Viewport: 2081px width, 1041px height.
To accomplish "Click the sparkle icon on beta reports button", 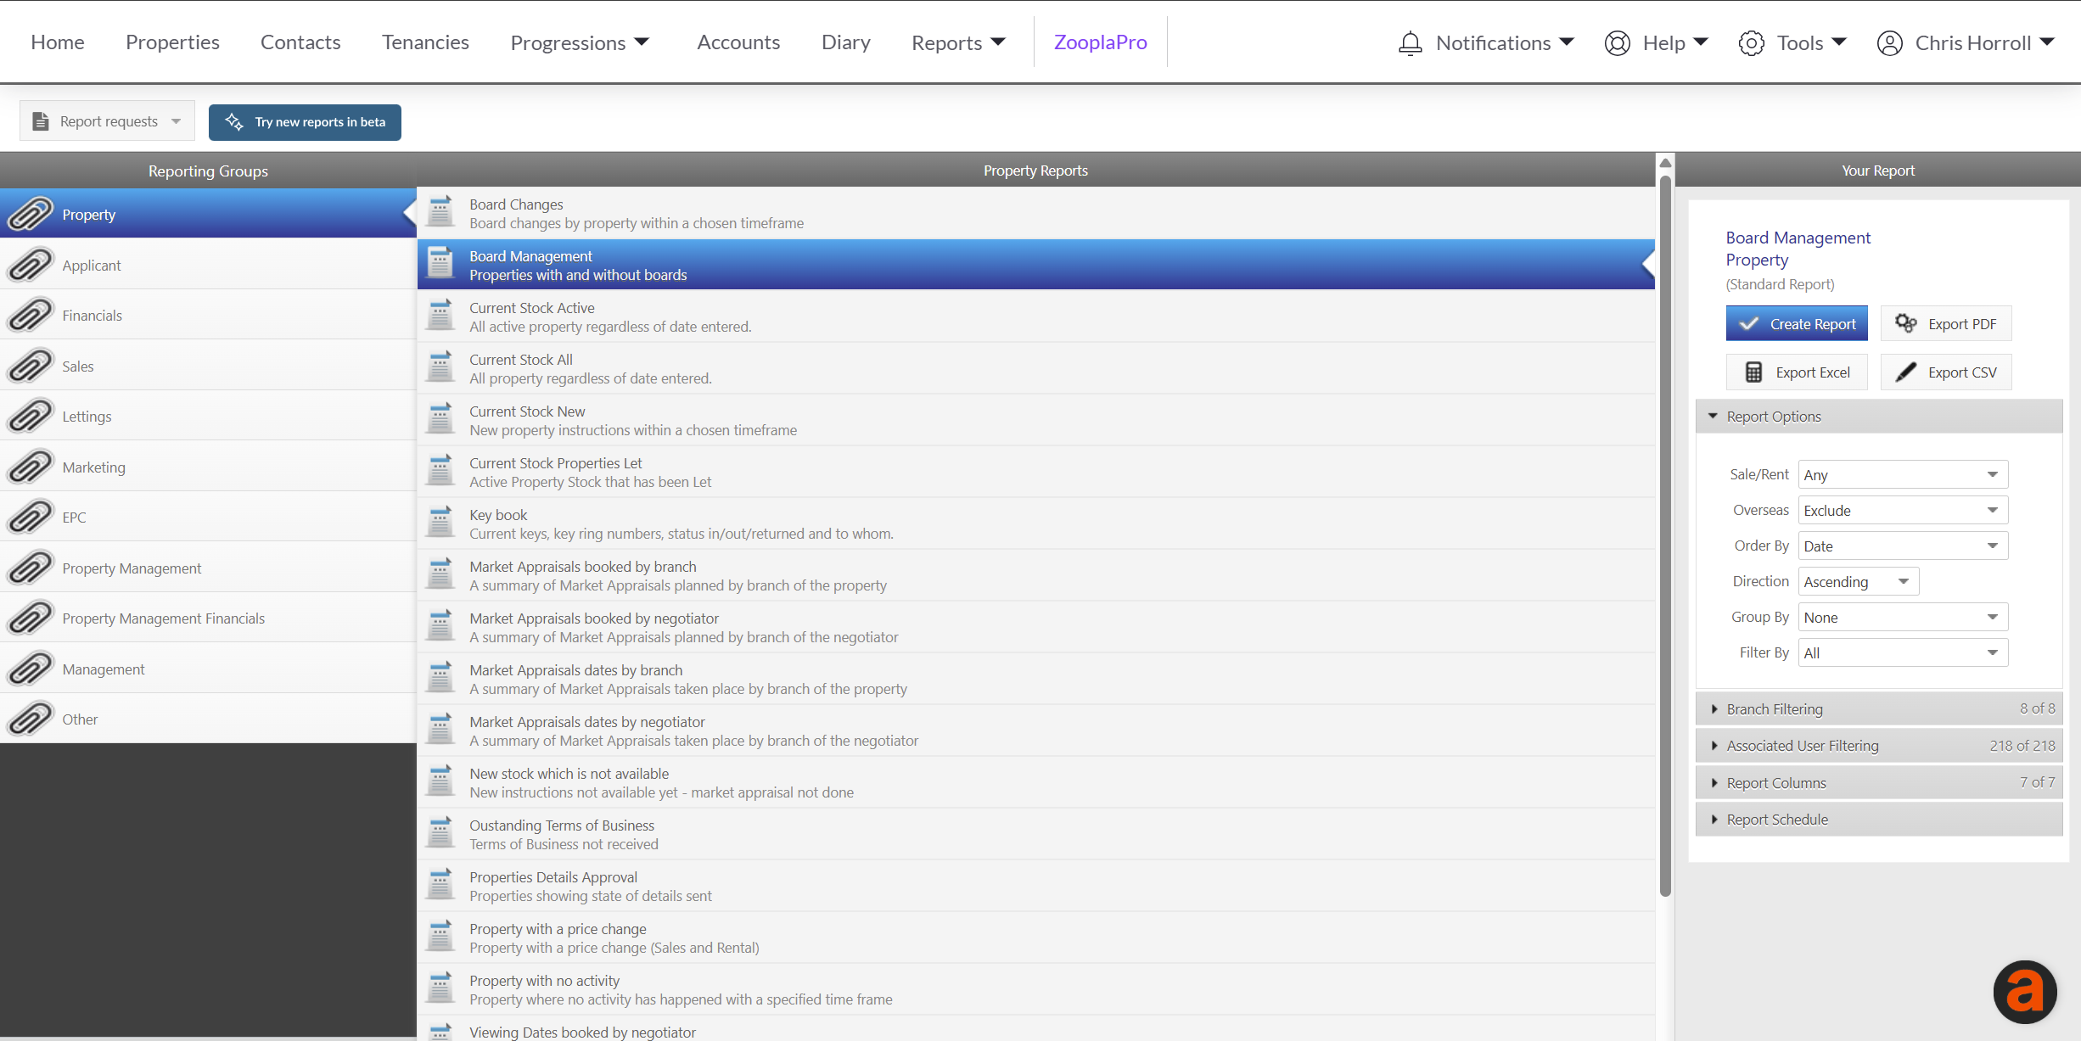I will [x=234, y=122].
